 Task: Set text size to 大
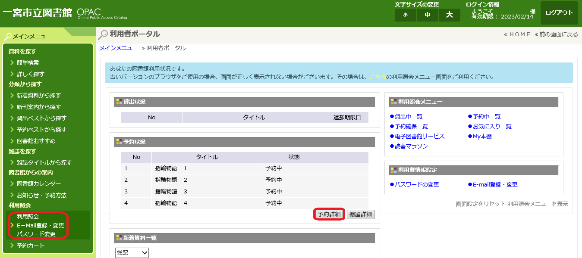click(450, 15)
